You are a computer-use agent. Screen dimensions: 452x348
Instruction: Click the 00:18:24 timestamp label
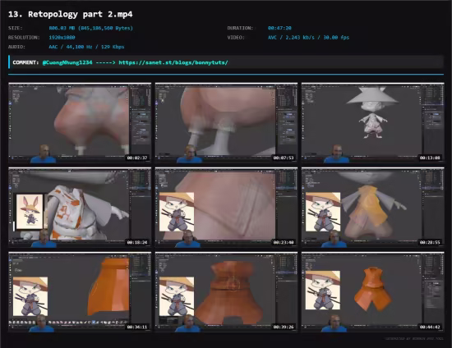click(137, 242)
